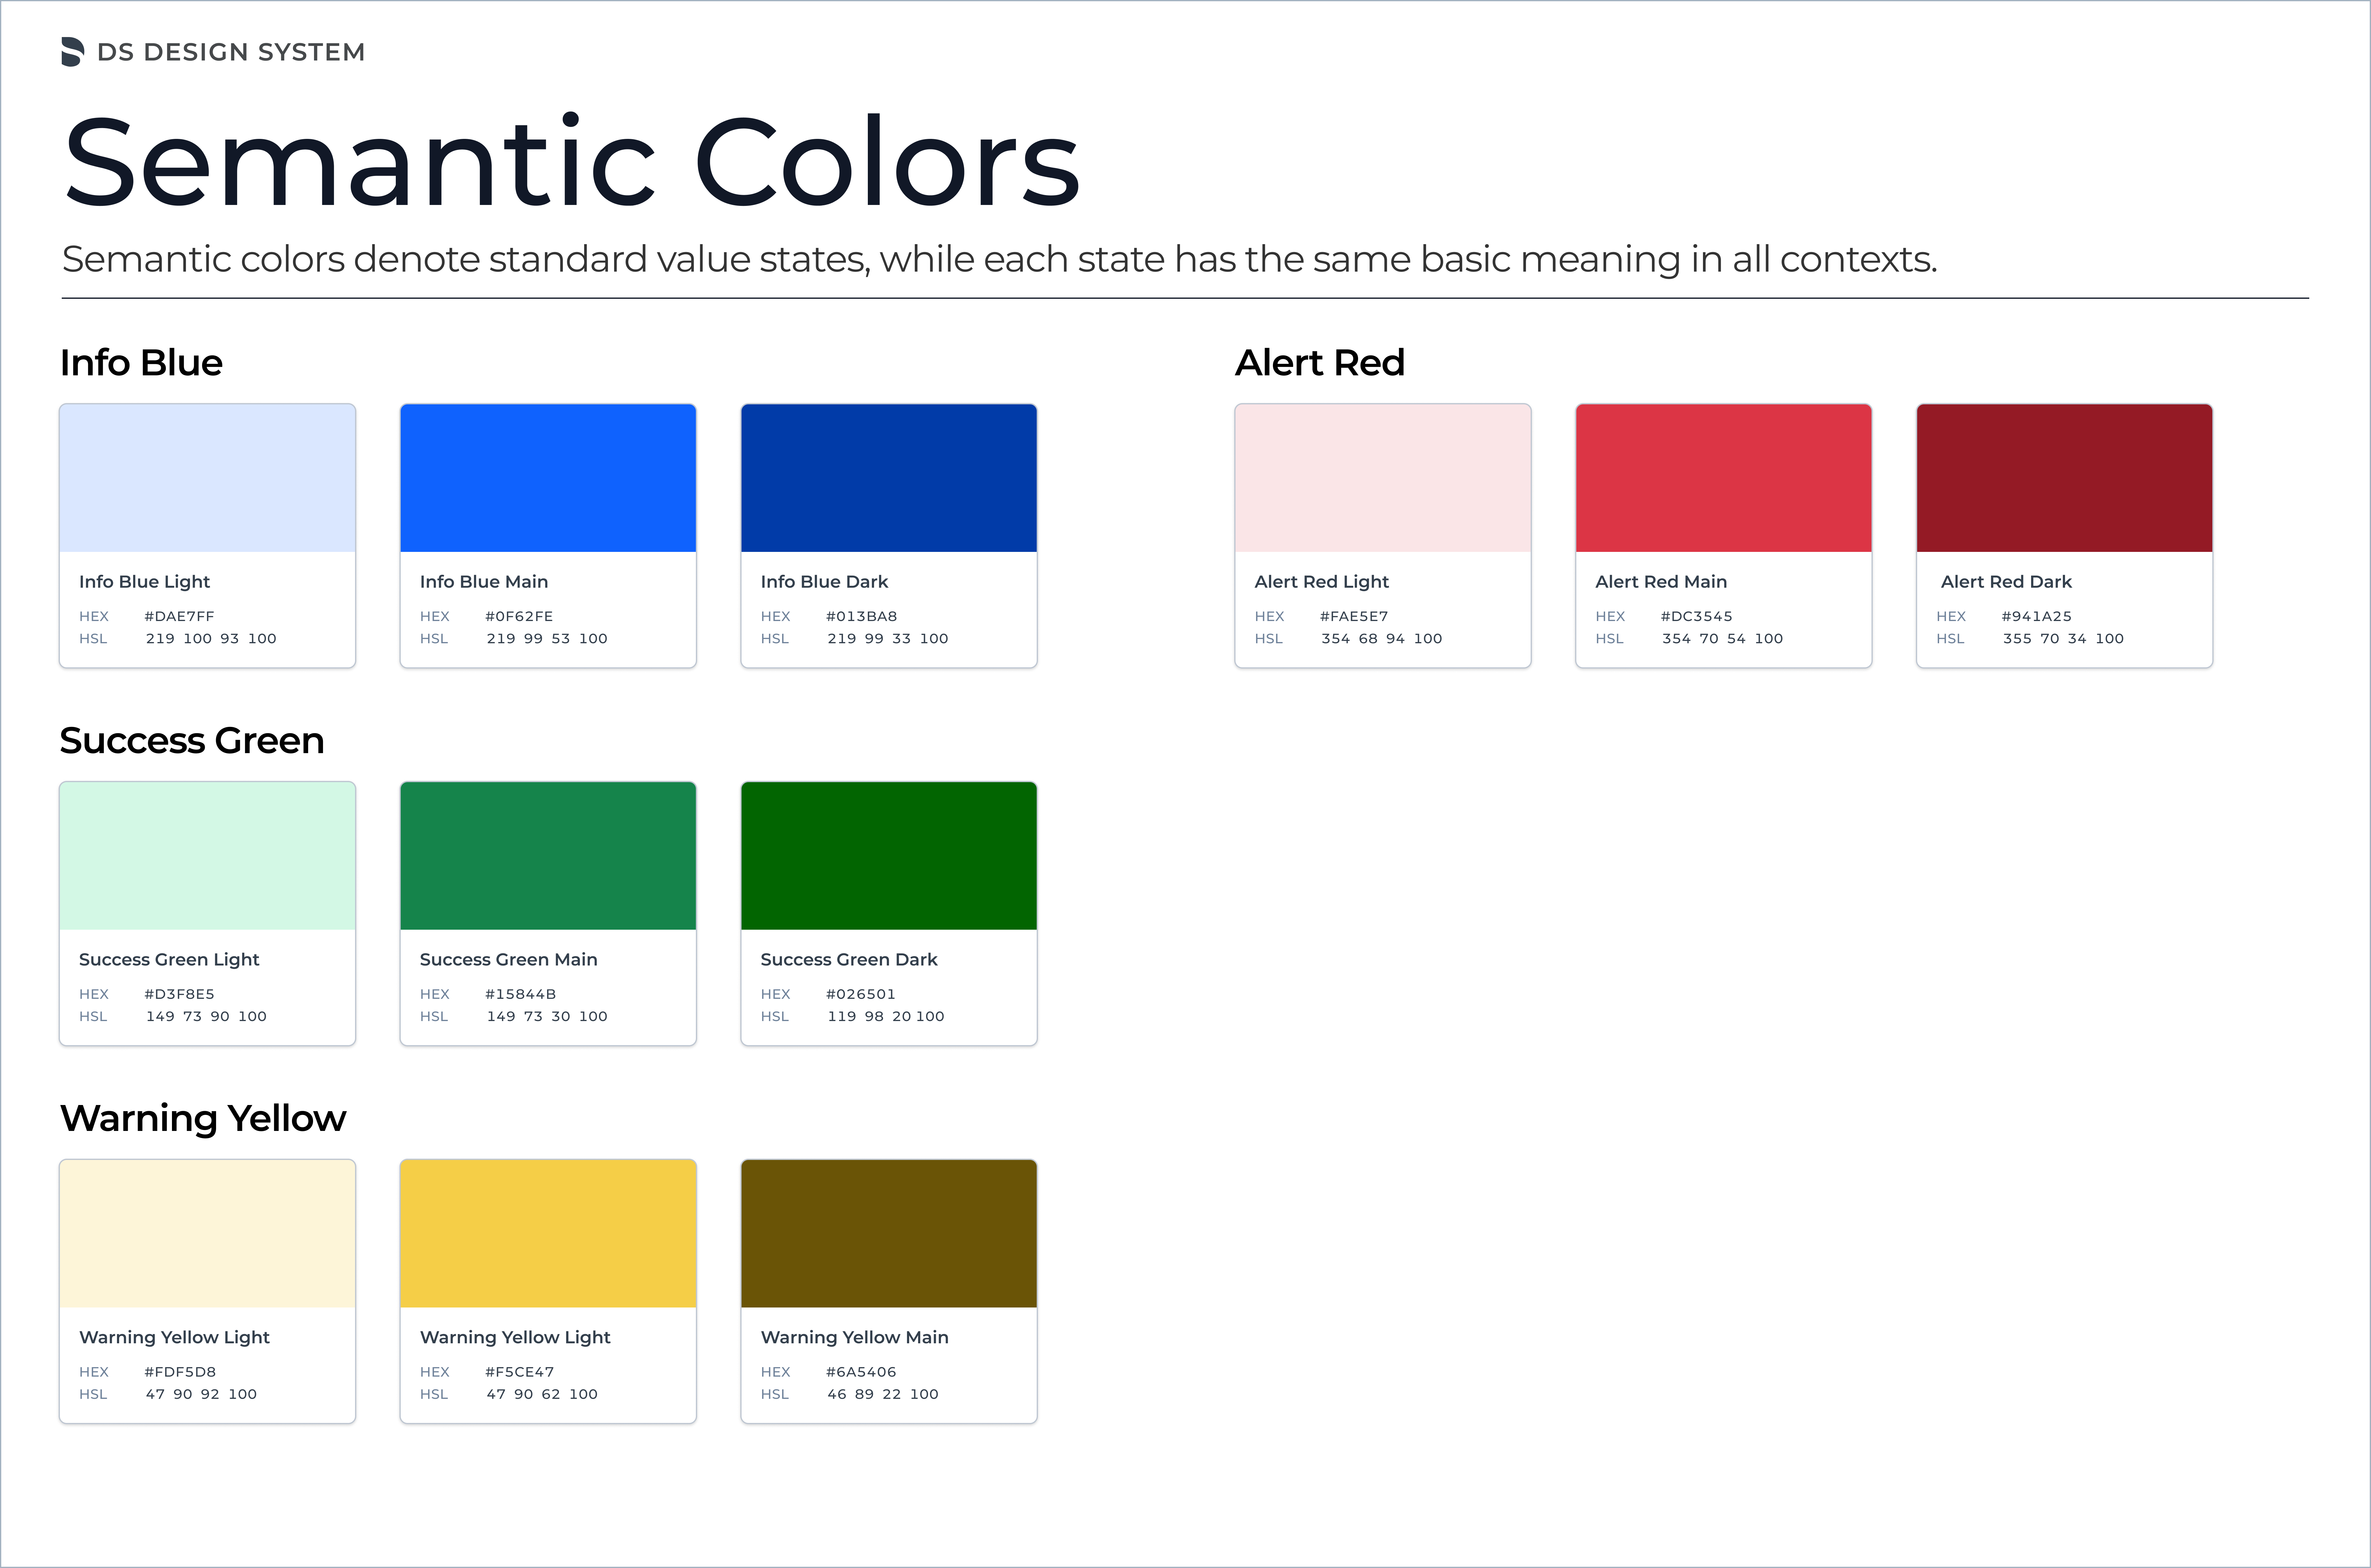The height and width of the screenshot is (1568, 2371).
Task: Click the Info Blue Main card label
Action: point(484,582)
